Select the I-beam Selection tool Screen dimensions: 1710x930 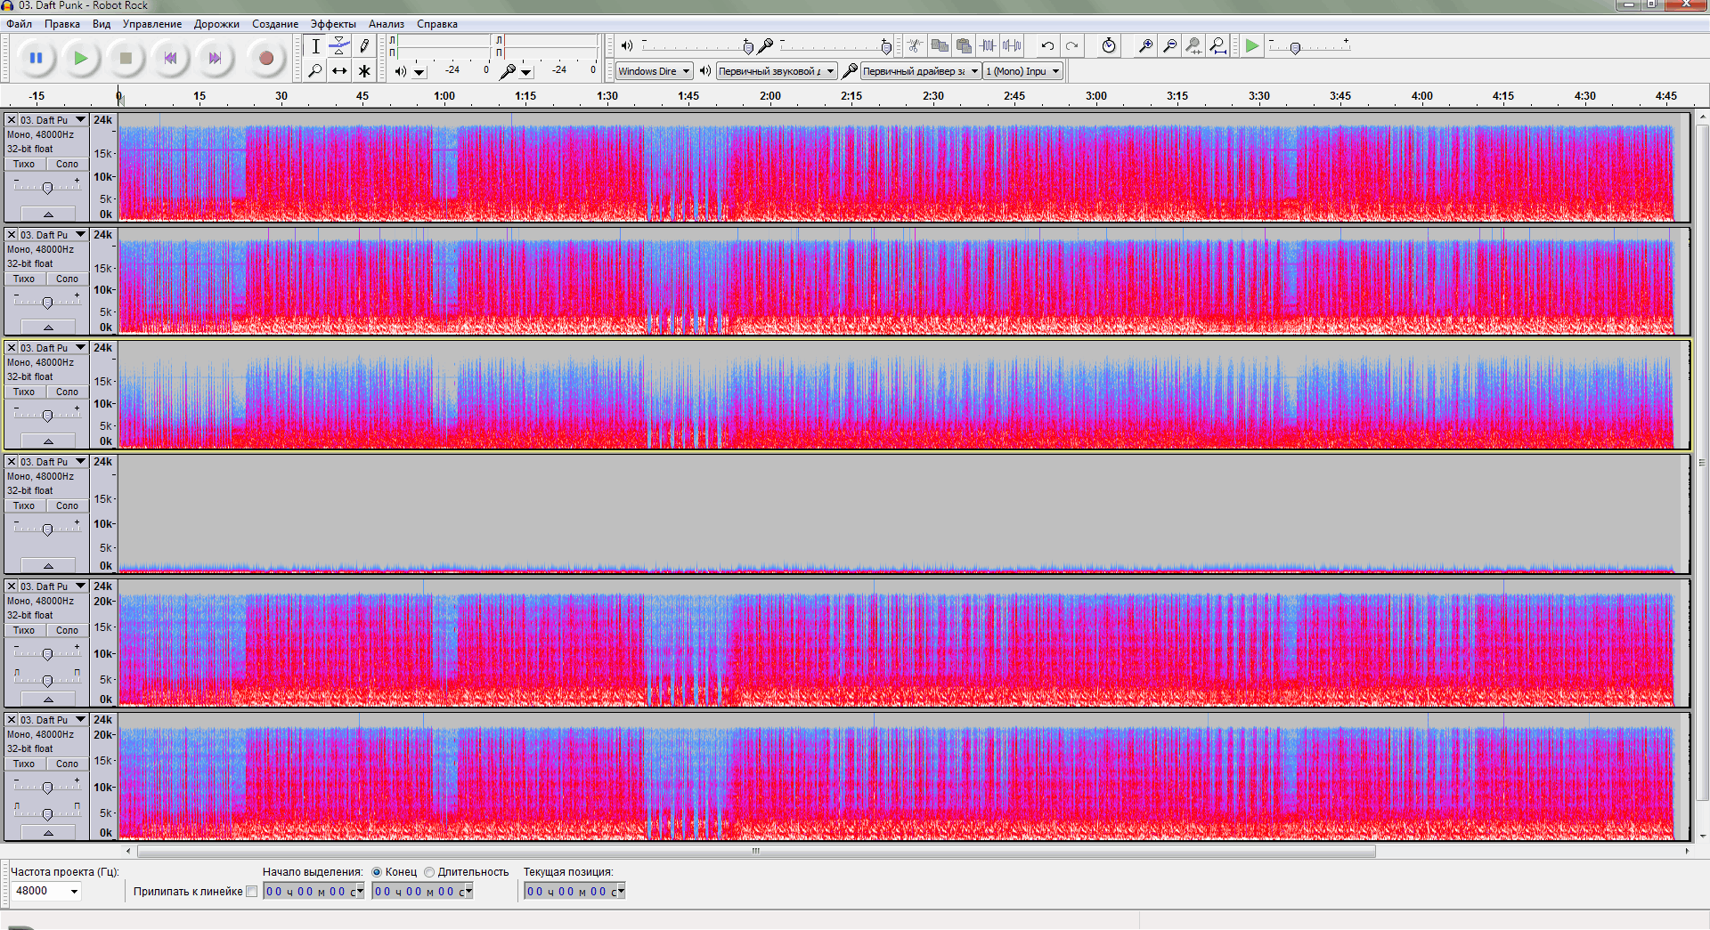tap(315, 46)
